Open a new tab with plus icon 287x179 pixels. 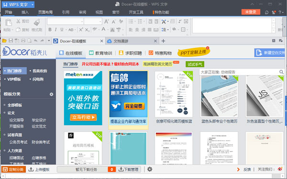click(163, 41)
